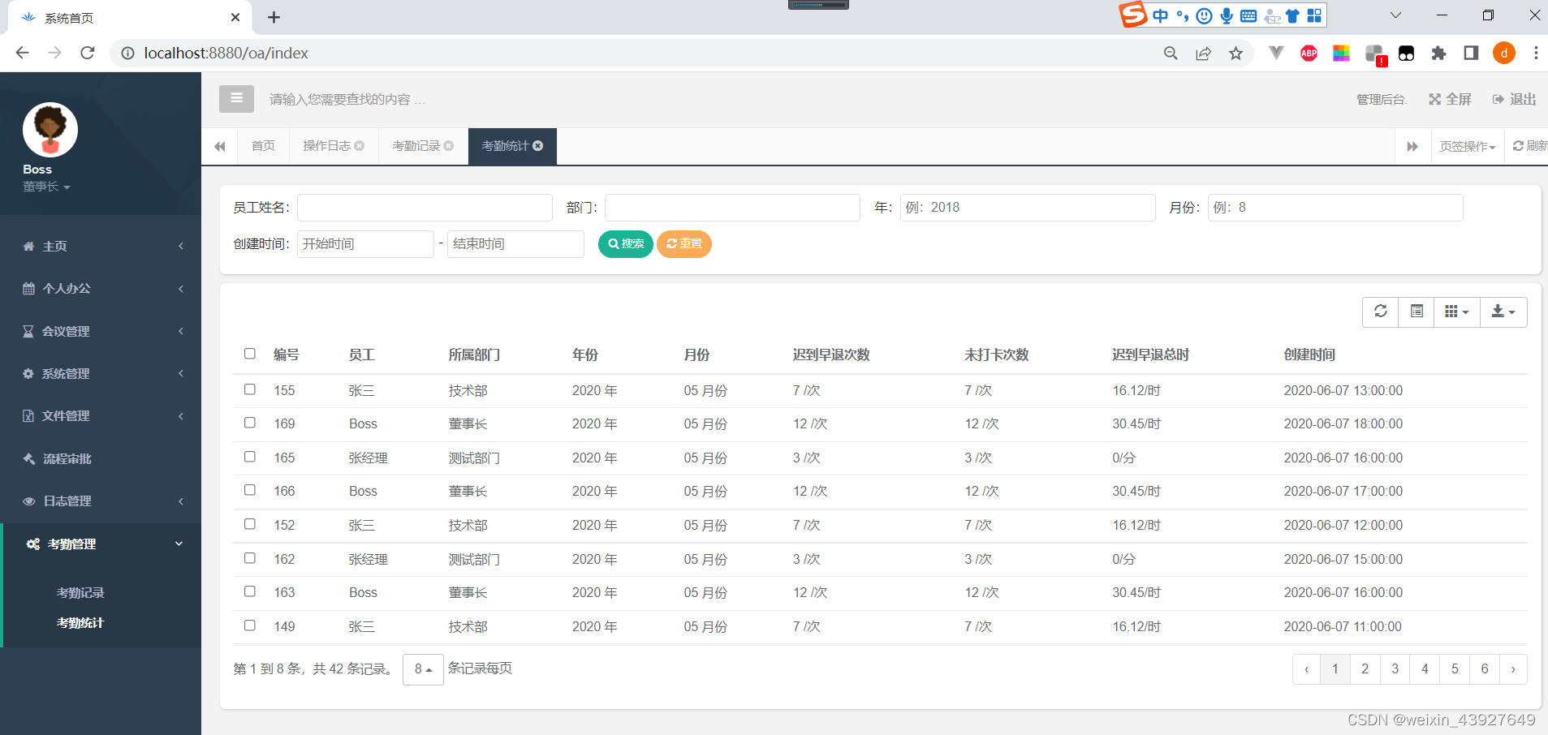Check the row checkbox for record 155
The width and height of the screenshot is (1548, 735).
[249, 389]
